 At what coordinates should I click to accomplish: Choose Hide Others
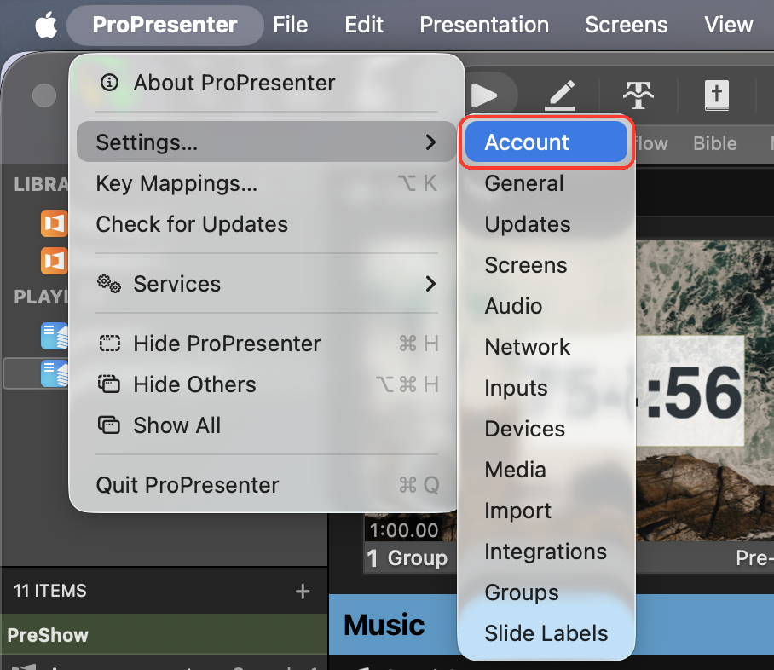click(x=267, y=384)
